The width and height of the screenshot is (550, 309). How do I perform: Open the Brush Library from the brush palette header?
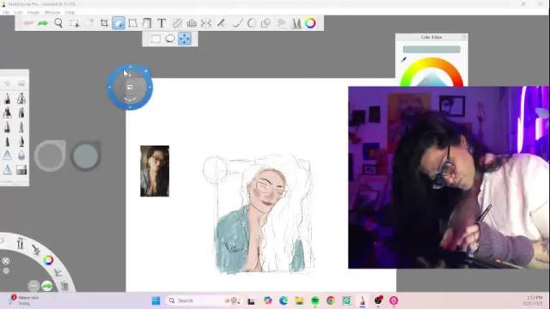21,83
